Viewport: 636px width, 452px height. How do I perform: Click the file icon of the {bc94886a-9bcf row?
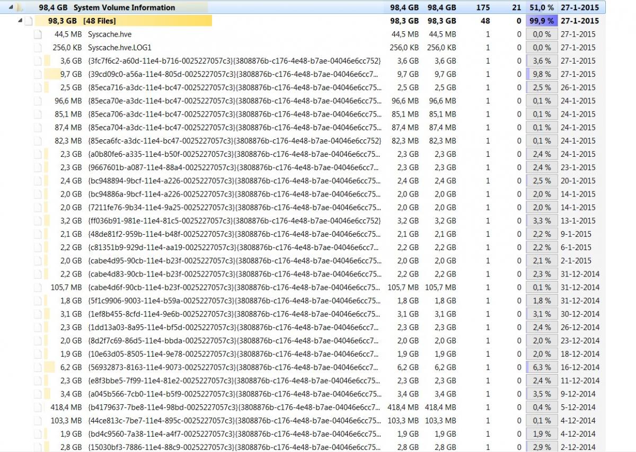coord(37,194)
